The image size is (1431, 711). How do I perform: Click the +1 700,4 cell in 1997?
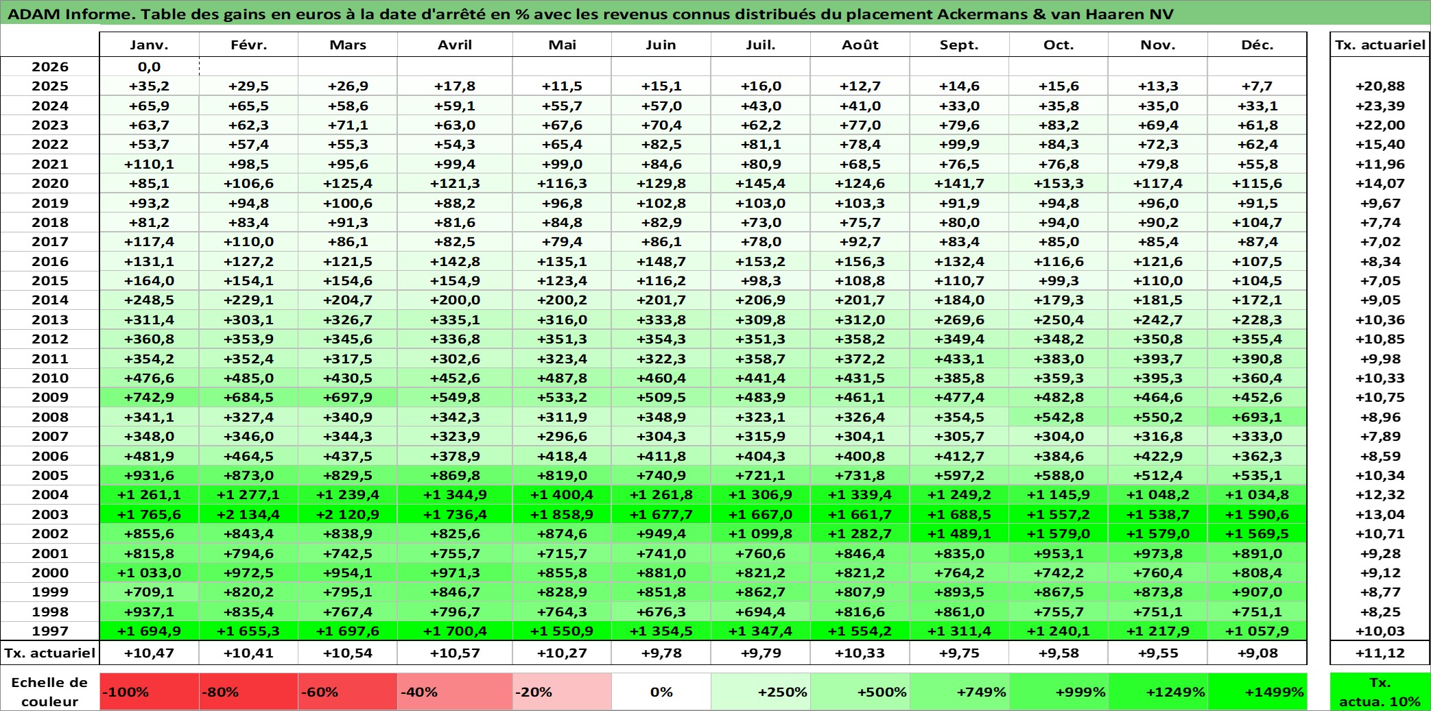tap(455, 631)
